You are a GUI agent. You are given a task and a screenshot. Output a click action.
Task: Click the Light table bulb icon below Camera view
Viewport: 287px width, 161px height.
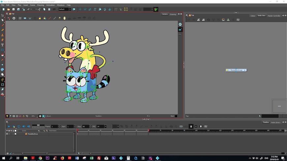[7, 116]
